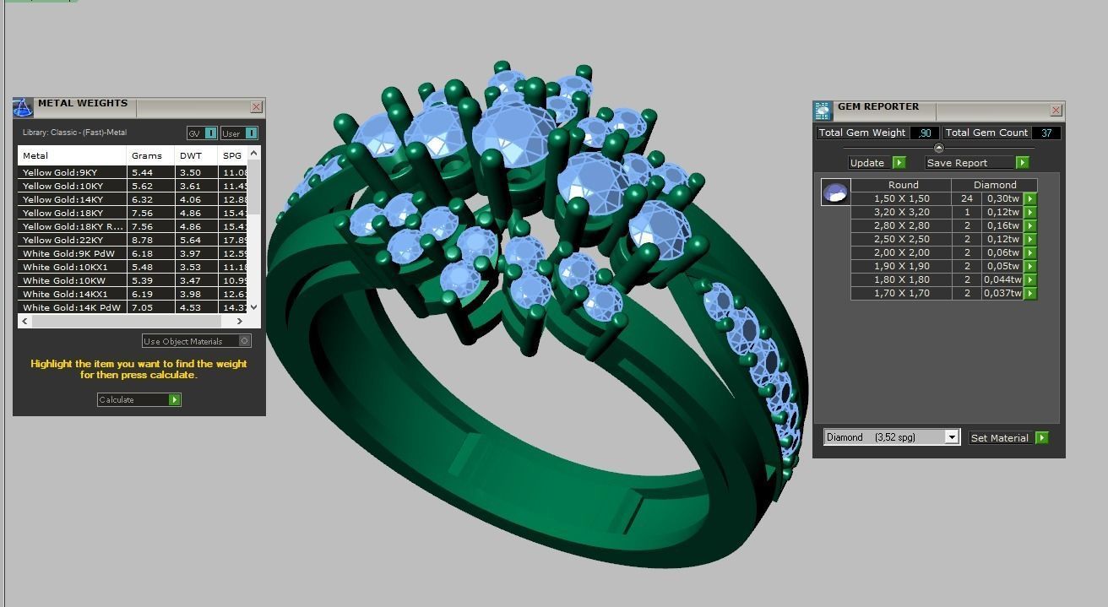
Task: Select the White Gold:10KX1 row
Action: (133, 267)
